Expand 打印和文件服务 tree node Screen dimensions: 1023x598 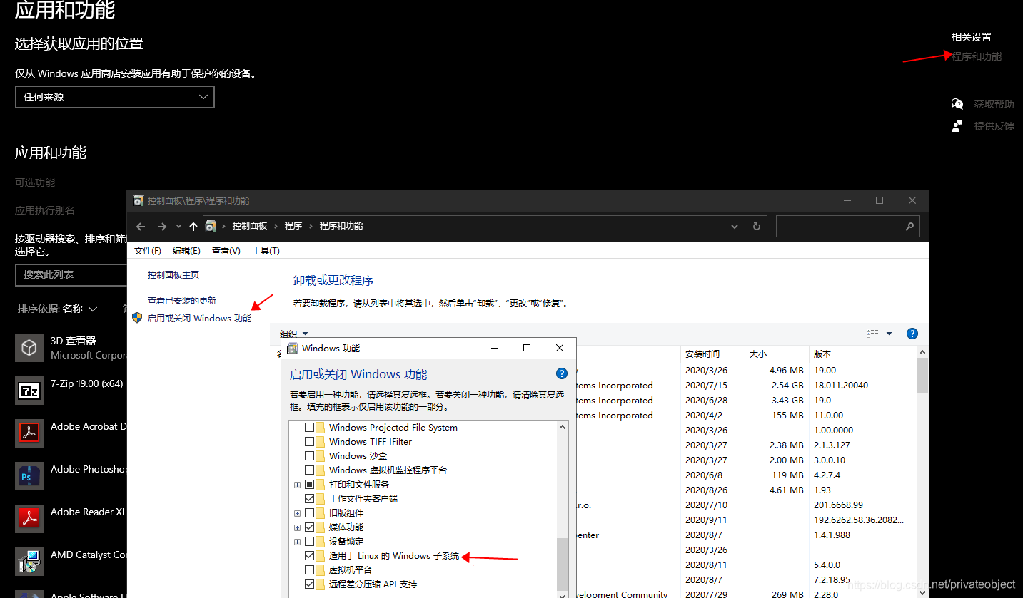(297, 485)
